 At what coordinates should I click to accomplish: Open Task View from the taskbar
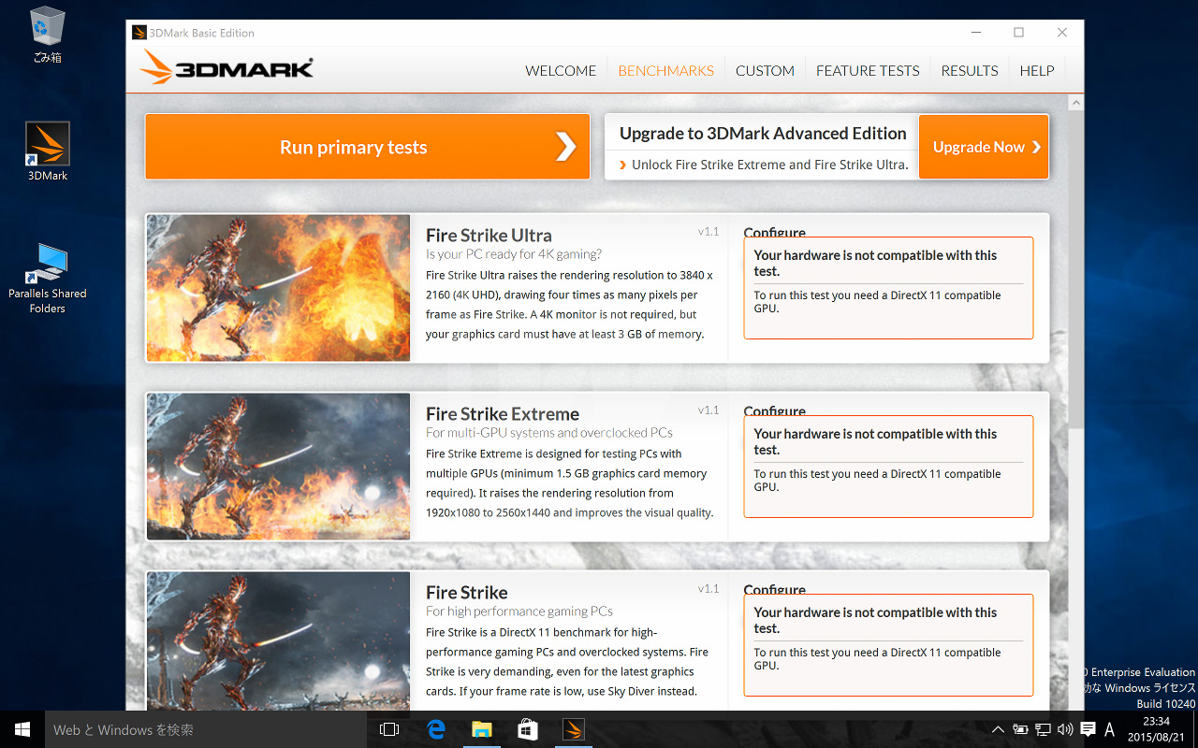(389, 729)
